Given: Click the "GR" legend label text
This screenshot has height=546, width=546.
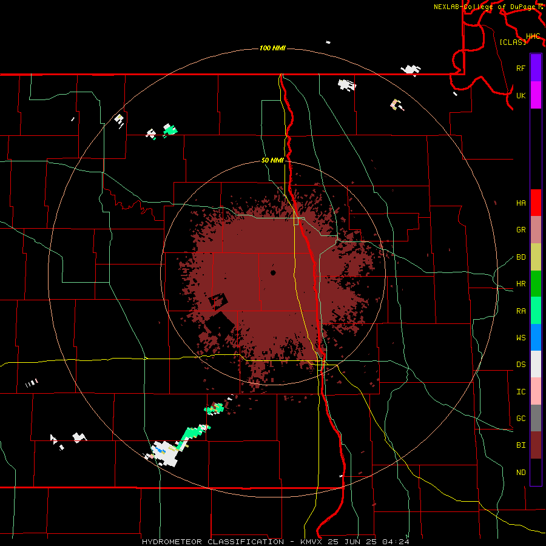Looking at the screenshot, I should pos(521,230).
